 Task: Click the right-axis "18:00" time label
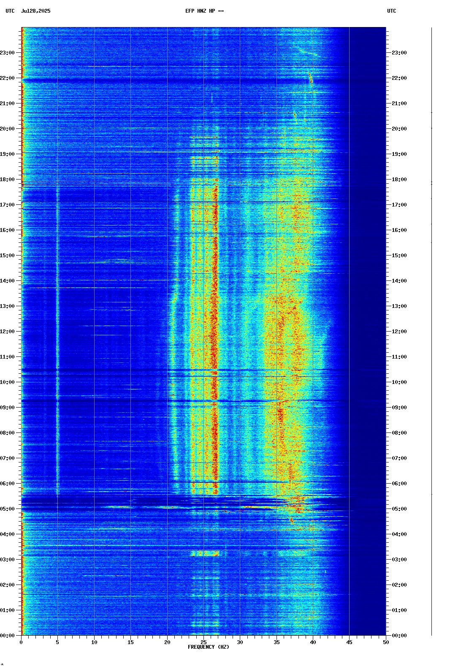(399, 179)
